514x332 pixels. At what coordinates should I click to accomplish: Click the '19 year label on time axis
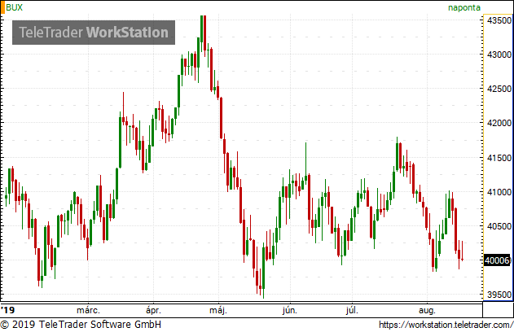click(8, 310)
